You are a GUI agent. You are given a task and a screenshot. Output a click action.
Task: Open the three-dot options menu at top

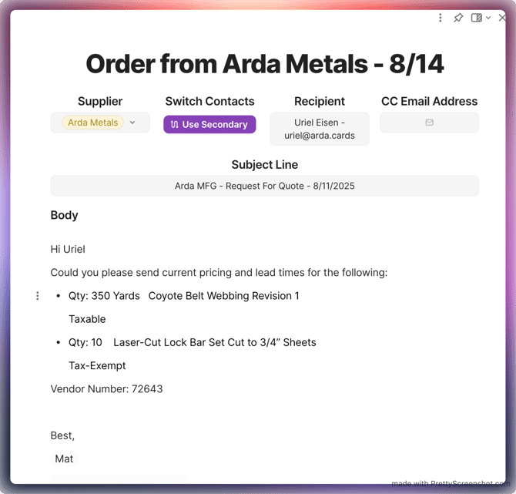click(x=441, y=18)
